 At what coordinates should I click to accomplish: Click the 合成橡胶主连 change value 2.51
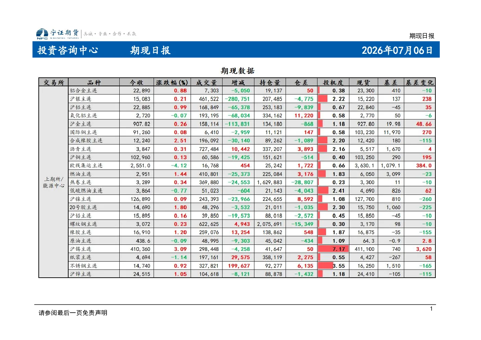180,140
